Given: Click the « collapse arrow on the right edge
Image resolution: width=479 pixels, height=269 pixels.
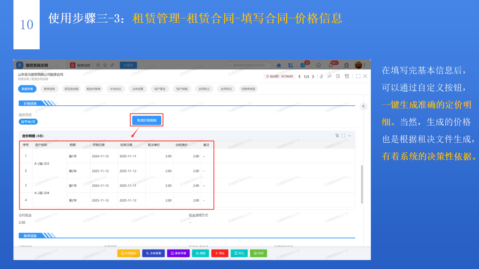Looking at the screenshot, I should 363,106.
